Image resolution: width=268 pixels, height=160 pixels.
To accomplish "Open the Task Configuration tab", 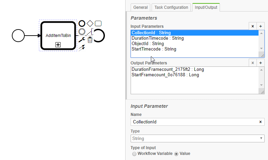I will 171,7.
